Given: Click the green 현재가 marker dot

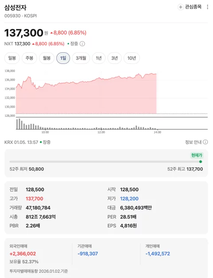Looking at the screenshot, I should tap(201, 162).
